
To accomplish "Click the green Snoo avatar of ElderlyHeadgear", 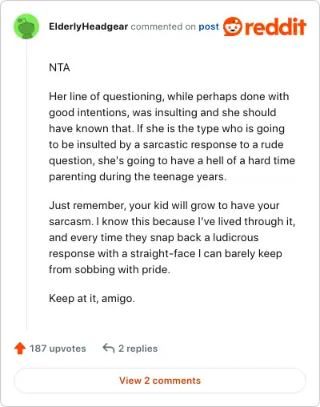I will coord(26,26).
